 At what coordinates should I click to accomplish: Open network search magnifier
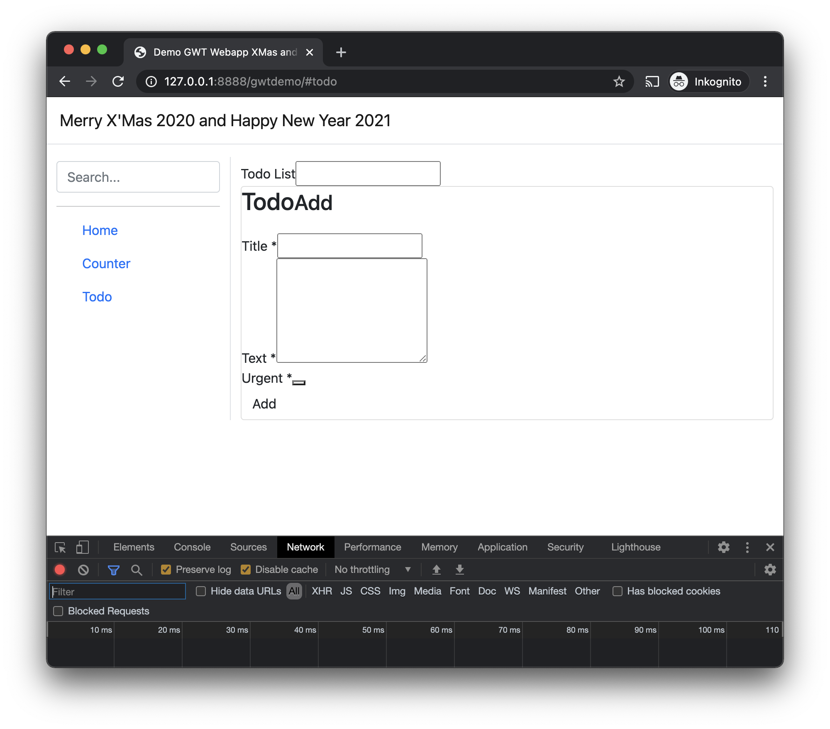[137, 570]
